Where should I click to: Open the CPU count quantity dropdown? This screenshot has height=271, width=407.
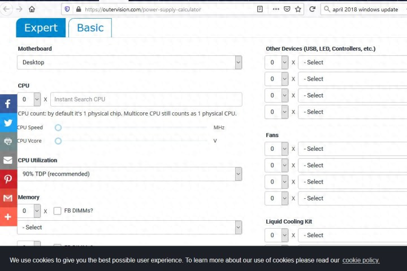coord(29,99)
